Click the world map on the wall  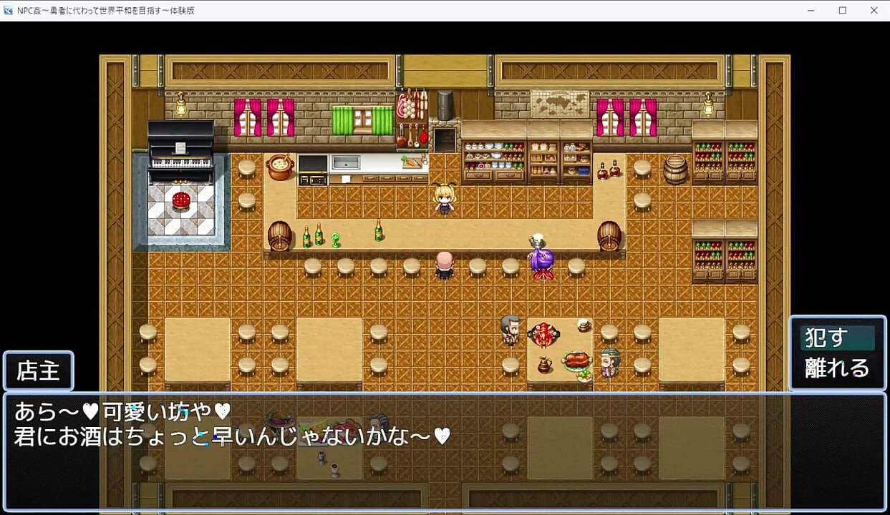click(x=560, y=104)
